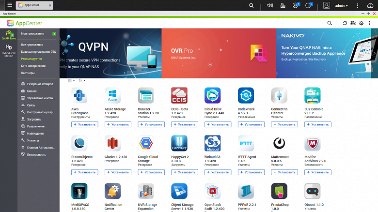
Task: Show the previous banner slide
Action: pos(63,53)
